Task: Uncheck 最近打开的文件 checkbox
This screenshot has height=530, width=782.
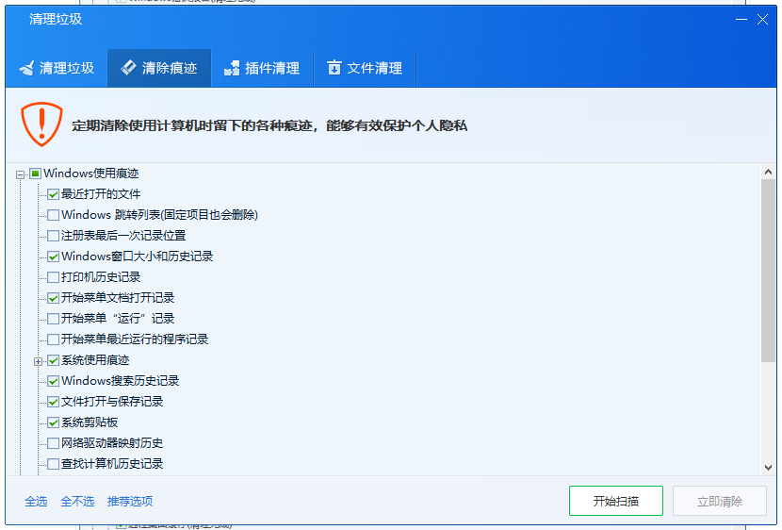Action: 54,194
